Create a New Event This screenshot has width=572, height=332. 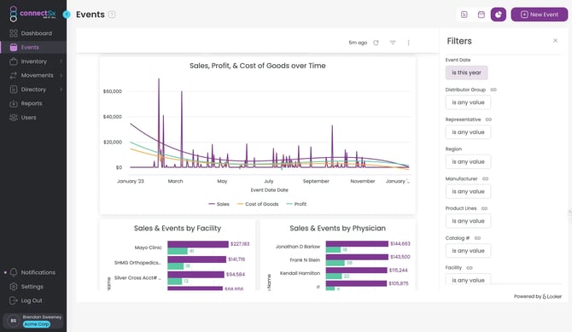point(540,15)
